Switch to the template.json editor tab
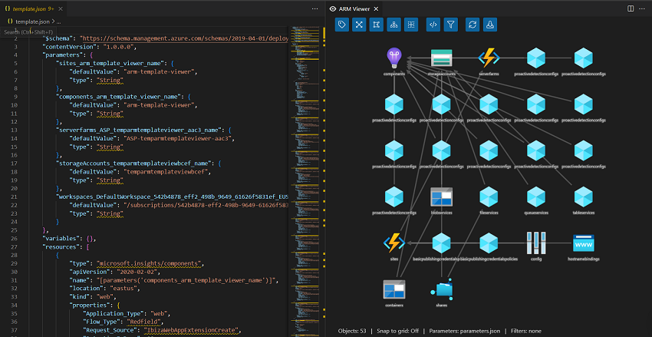Viewport: 652px width, 337px height. pos(31,8)
